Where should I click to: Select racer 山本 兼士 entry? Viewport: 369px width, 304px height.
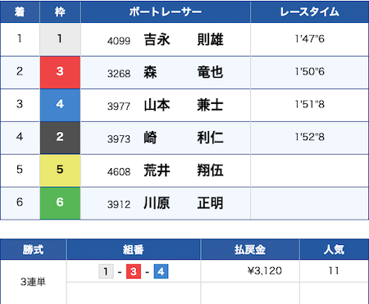coord(184,105)
